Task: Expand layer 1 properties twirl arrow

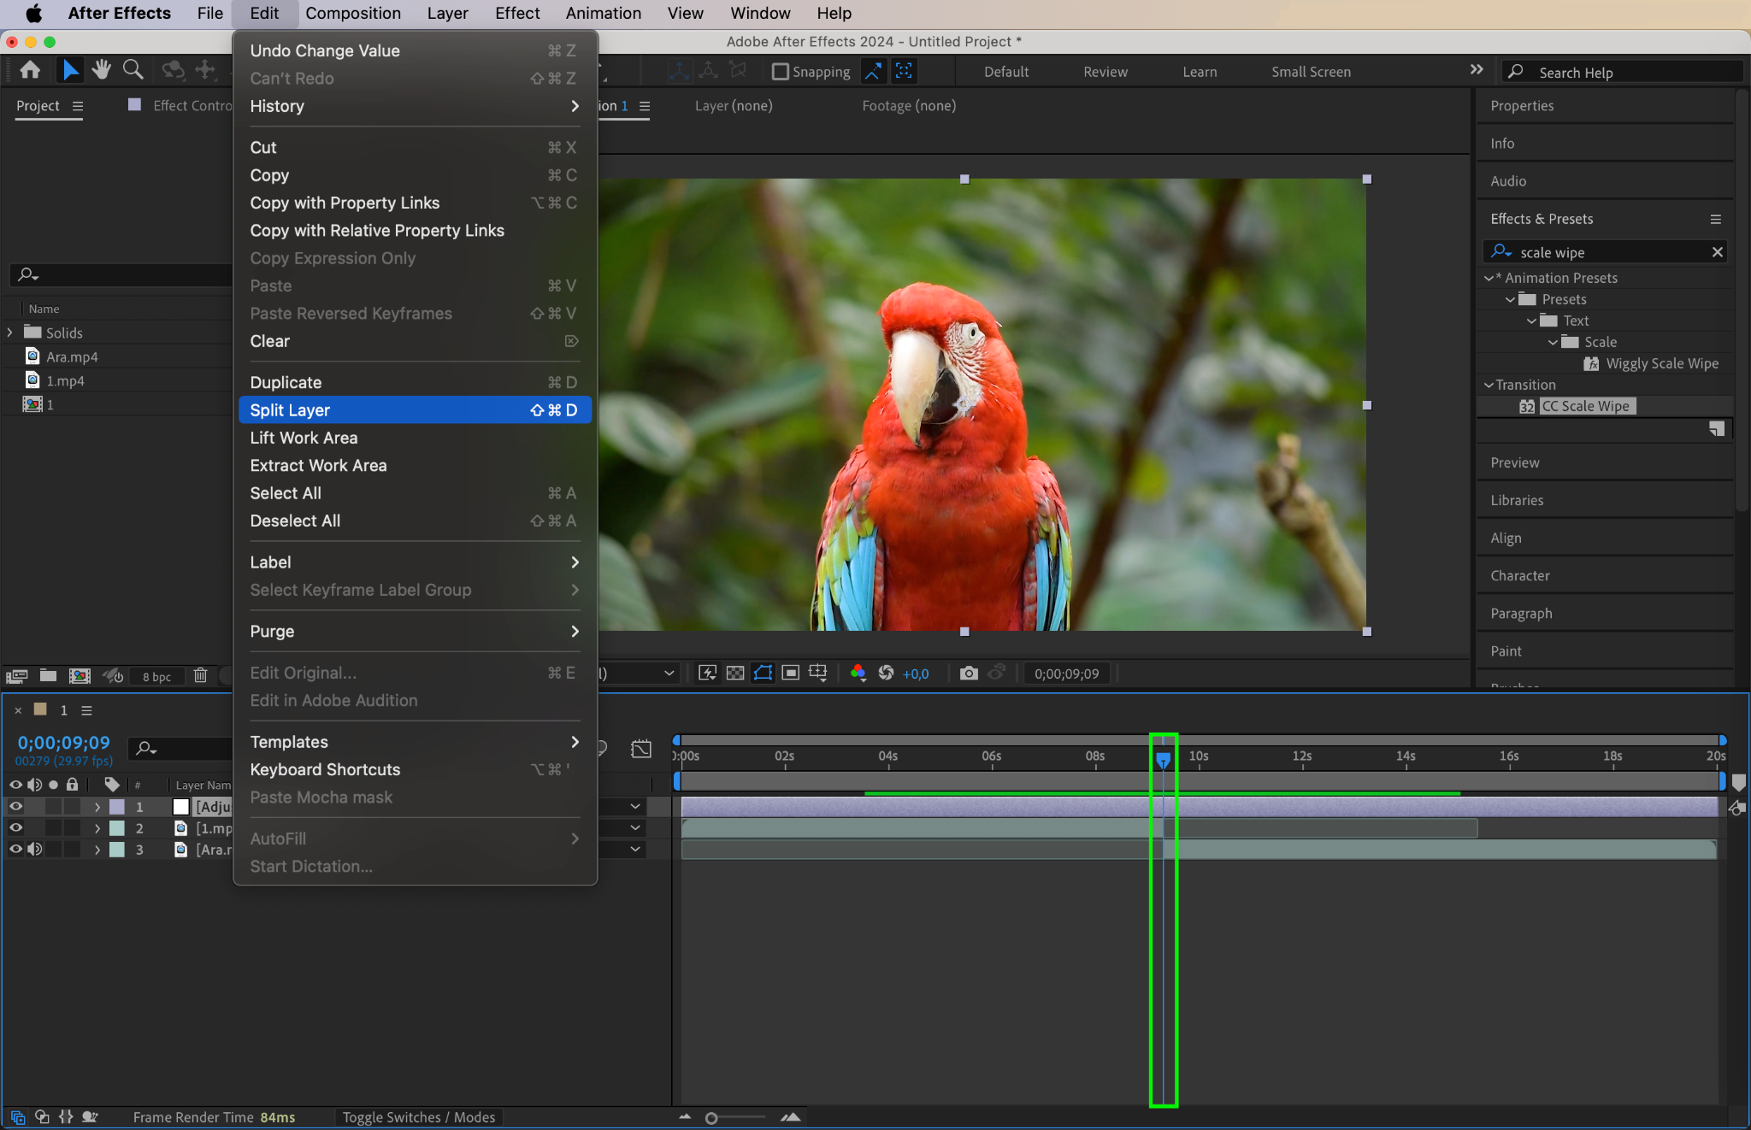Action: pos(97,806)
